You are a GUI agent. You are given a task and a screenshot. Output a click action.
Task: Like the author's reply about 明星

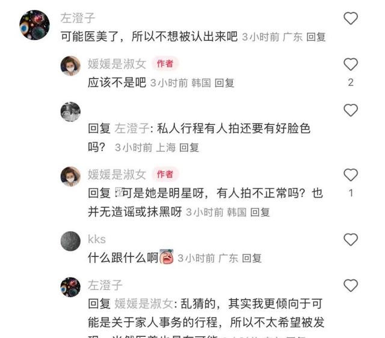(350, 175)
